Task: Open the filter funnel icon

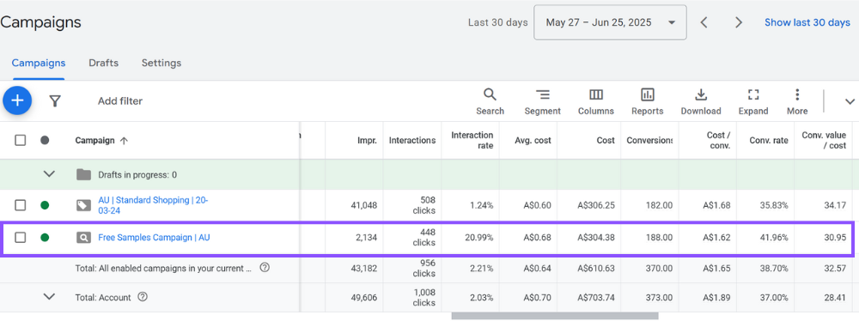Action: [x=55, y=100]
